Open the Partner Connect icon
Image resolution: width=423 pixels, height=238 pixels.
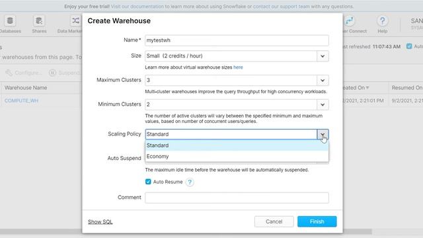(x=350, y=20)
